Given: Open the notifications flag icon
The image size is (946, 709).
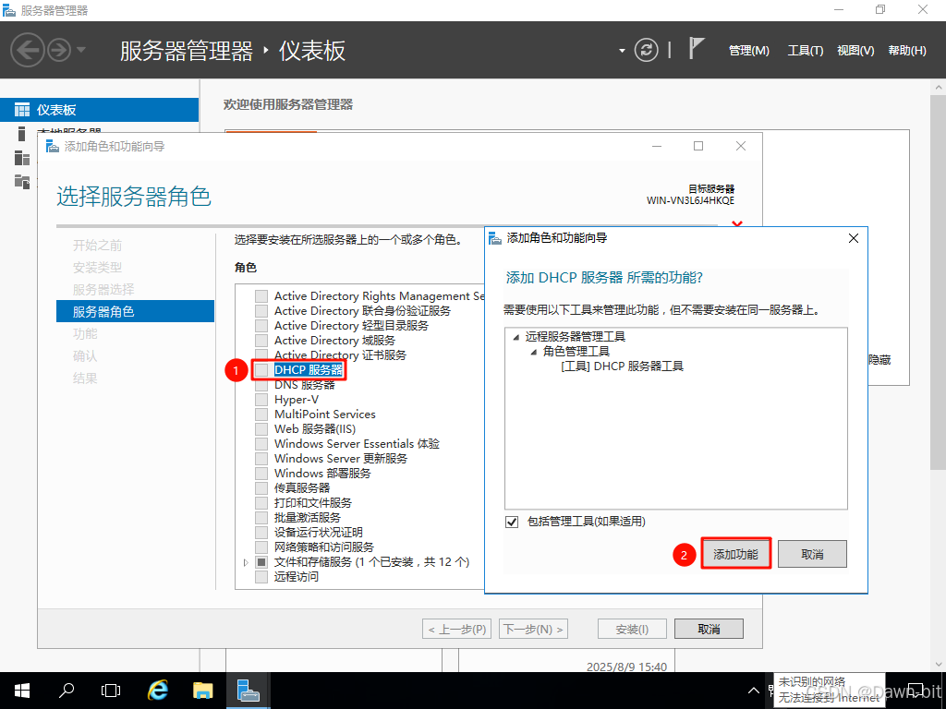Looking at the screenshot, I should [696, 48].
